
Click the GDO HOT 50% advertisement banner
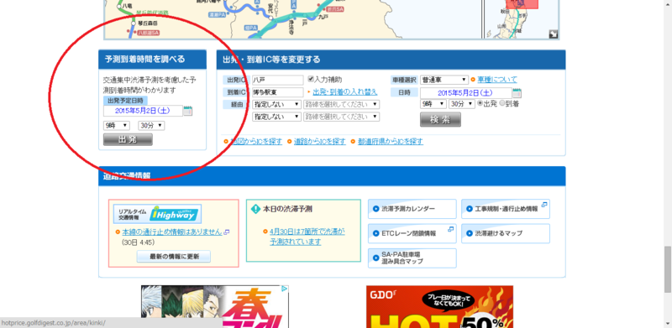[439, 306]
